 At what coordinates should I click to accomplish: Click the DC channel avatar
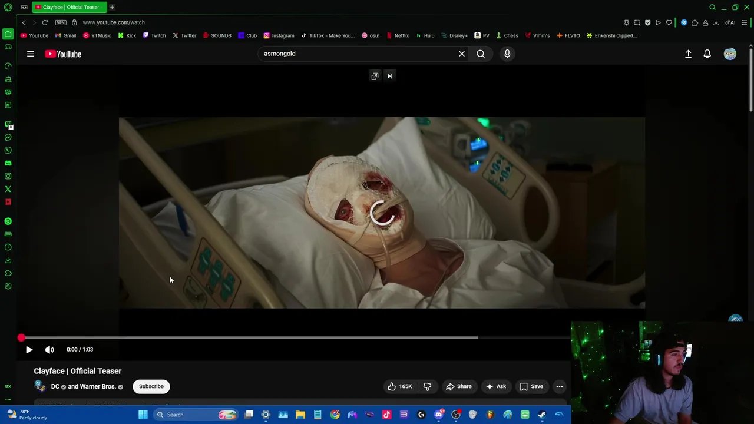(x=39, y=386)
